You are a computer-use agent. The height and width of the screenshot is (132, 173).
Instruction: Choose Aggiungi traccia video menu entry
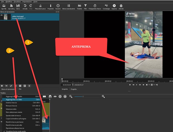tap(22, 100)
